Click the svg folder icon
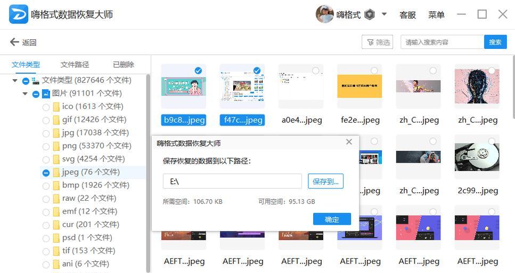This screenshot has width=515, height=273. click(56, 159)
